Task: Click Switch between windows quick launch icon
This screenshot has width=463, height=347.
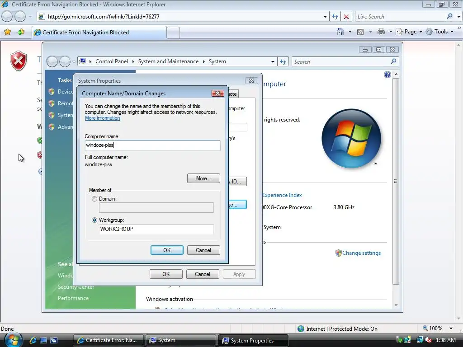Action: [54, 340]
